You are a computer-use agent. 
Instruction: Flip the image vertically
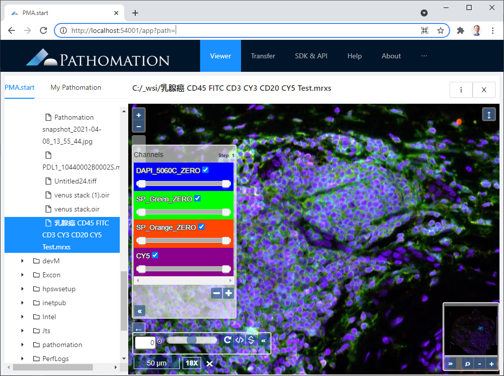point(252,340)
